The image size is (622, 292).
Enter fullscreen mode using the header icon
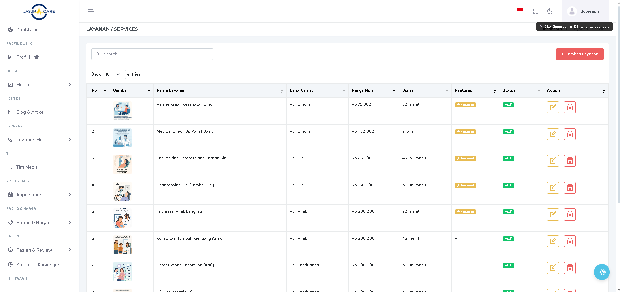536,11
